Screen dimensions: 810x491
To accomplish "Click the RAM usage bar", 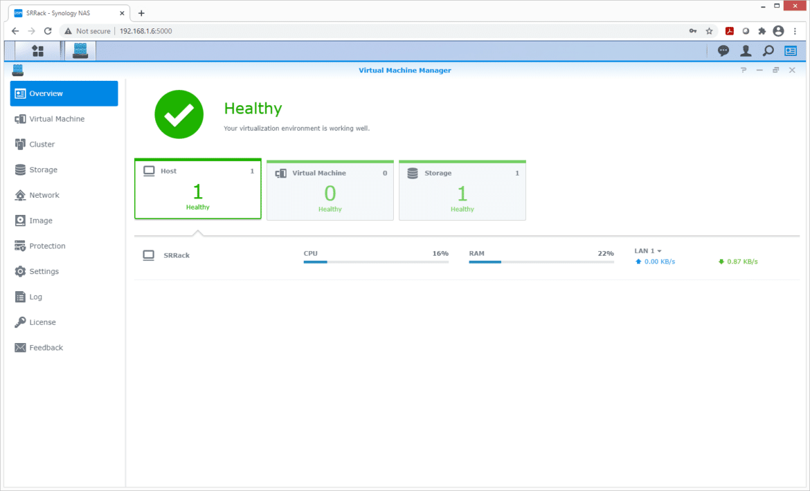I will (541, 262).
